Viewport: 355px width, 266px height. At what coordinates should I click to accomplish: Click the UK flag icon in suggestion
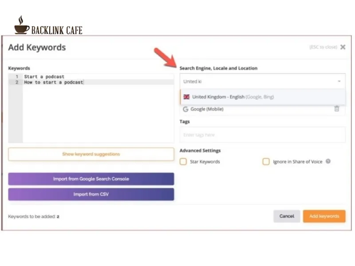[x=186, y=97]
